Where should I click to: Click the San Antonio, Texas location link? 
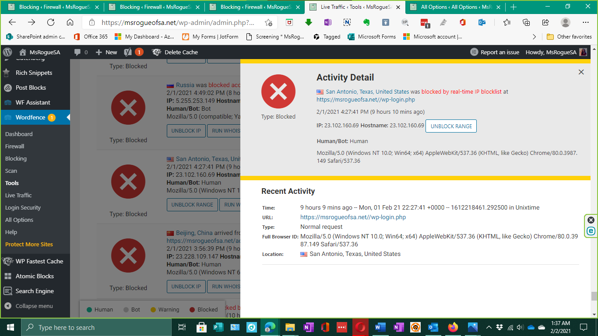367,92
